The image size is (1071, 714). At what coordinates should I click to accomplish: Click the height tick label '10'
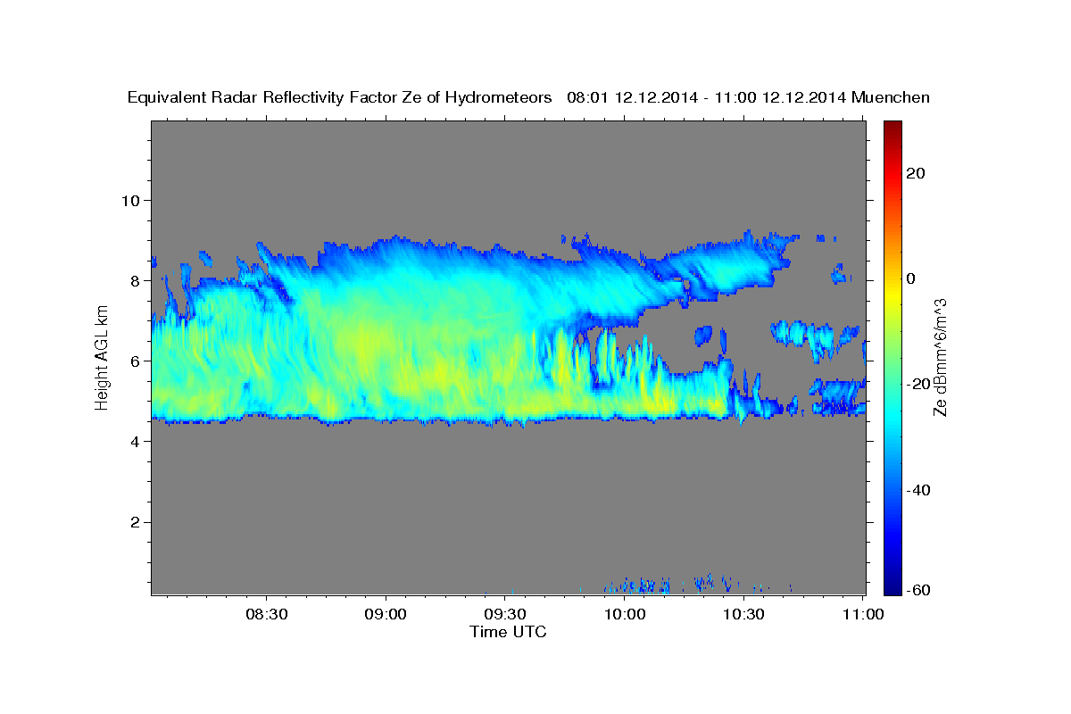tap(129, 200)
